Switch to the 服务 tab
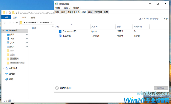This screenshot has width=171, height=104. coord(106,12)
